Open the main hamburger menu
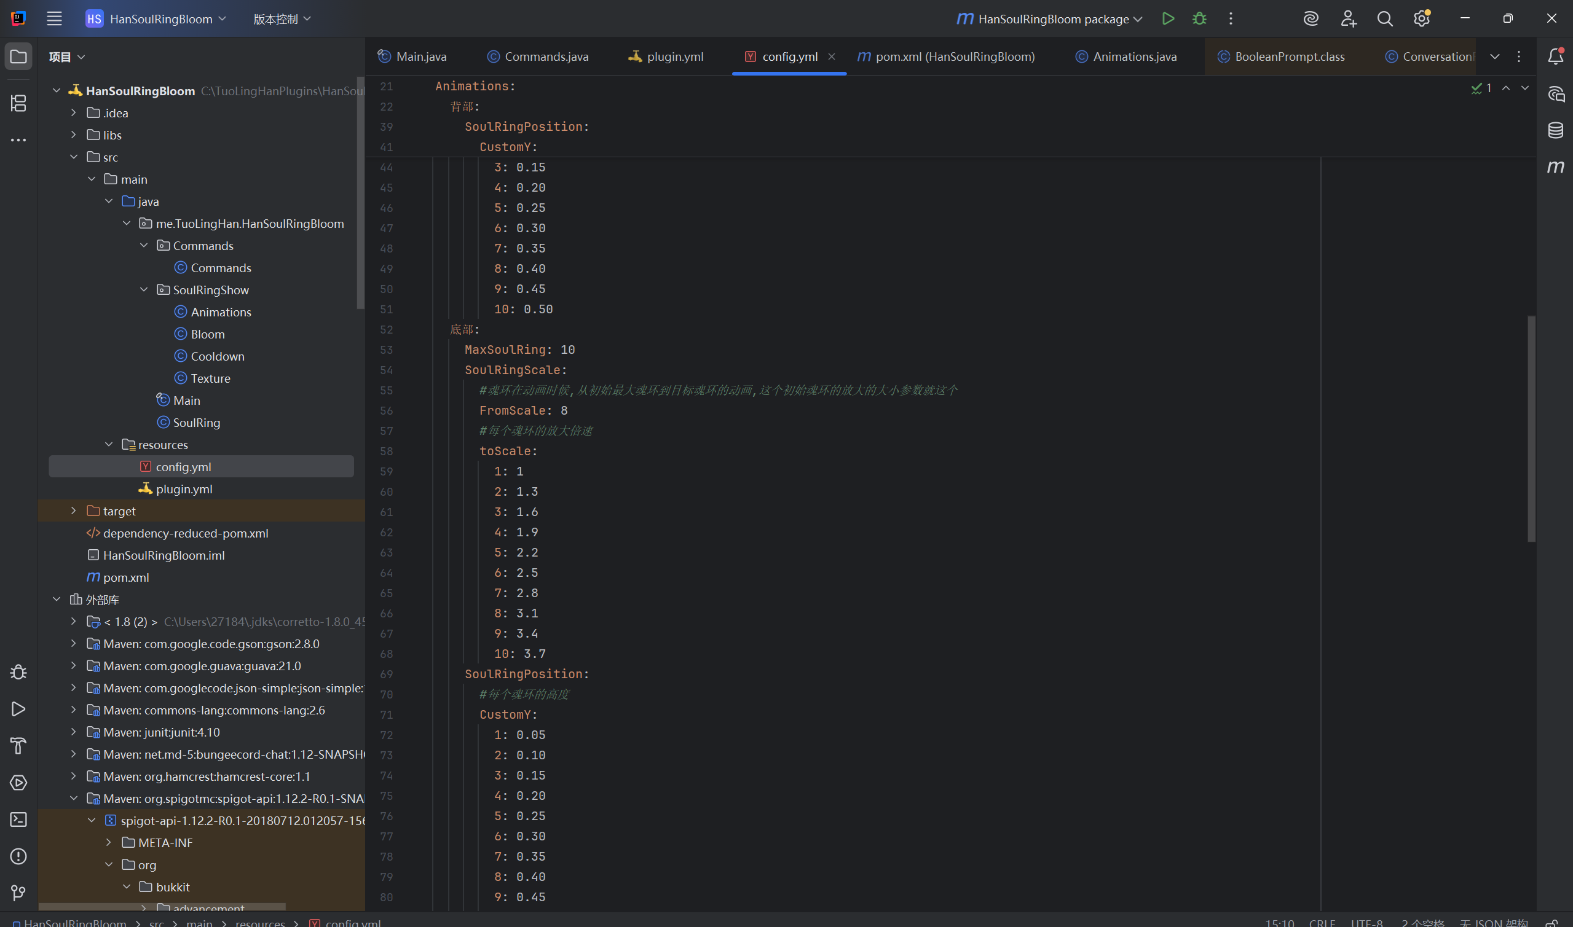 pos(54,19)
